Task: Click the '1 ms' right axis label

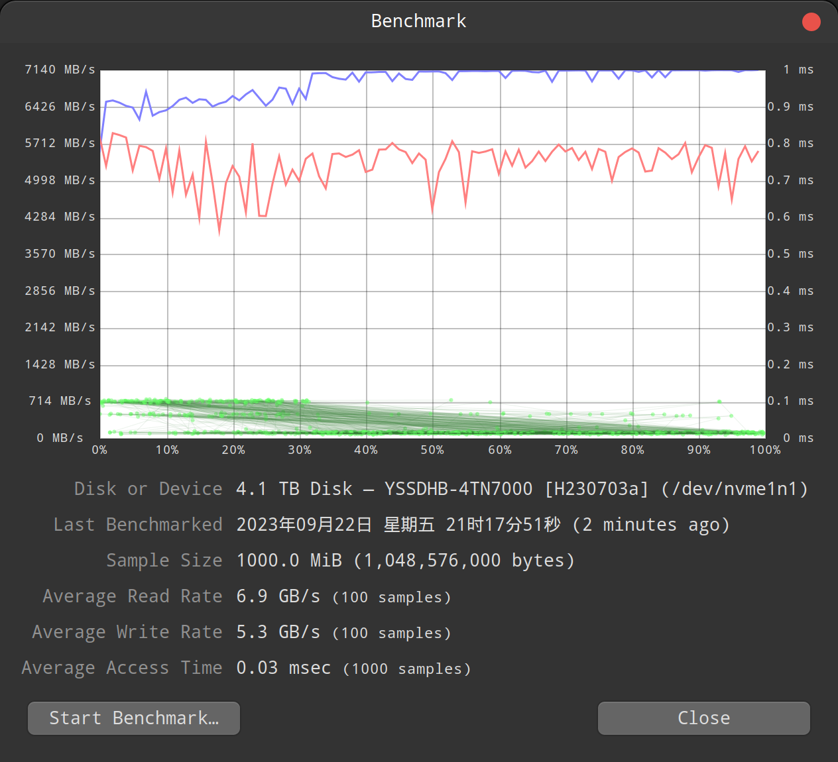Action: (798, 70)
